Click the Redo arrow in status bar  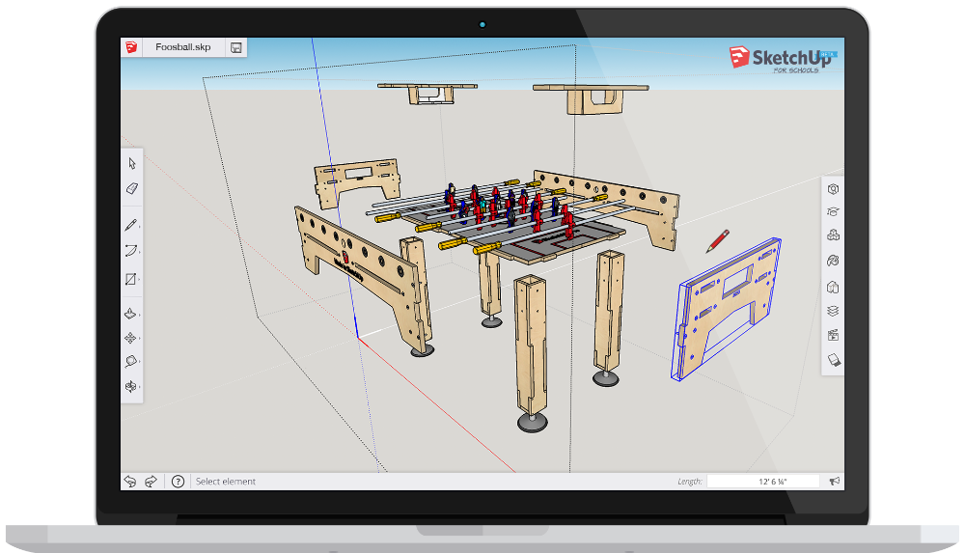pos(151,482)
